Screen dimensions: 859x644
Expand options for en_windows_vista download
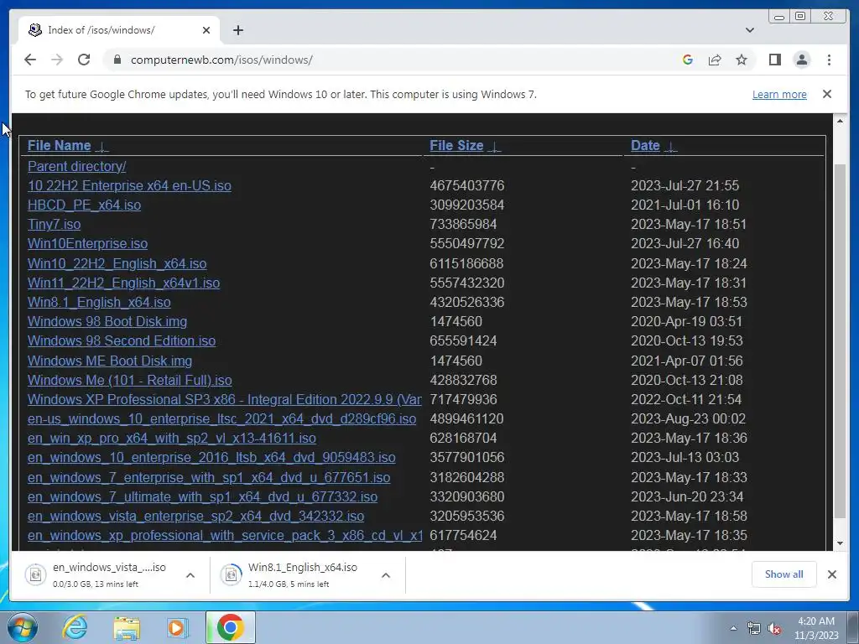click(x=190, y=575)
